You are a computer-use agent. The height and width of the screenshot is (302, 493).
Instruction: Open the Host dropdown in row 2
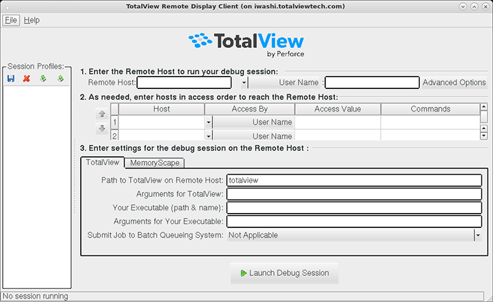(208, 136)
